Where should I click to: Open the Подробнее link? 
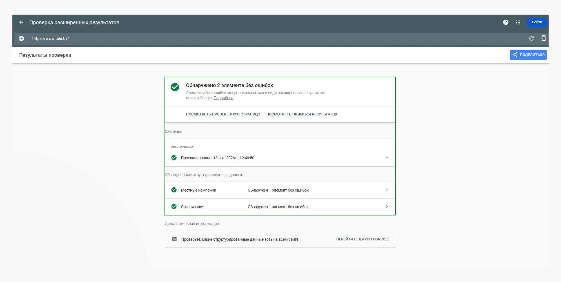[x=223, y=98]
